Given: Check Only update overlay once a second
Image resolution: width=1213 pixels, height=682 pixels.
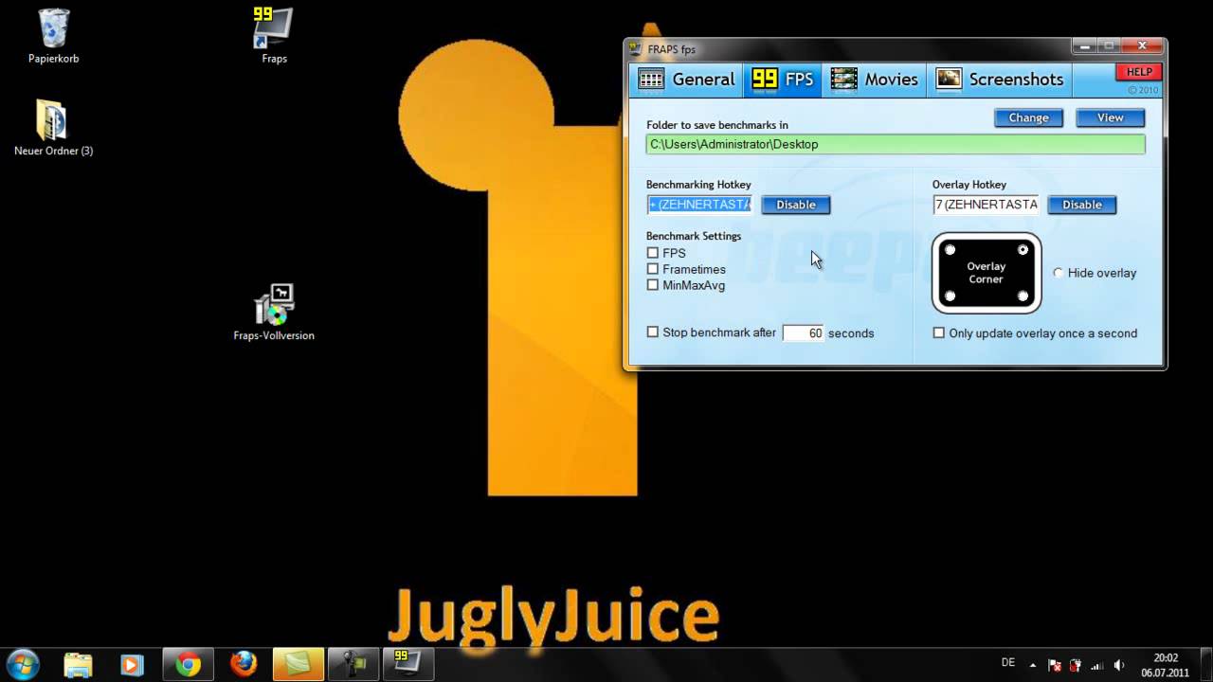Looking at the screenshot, I should [x=939, y=332].
